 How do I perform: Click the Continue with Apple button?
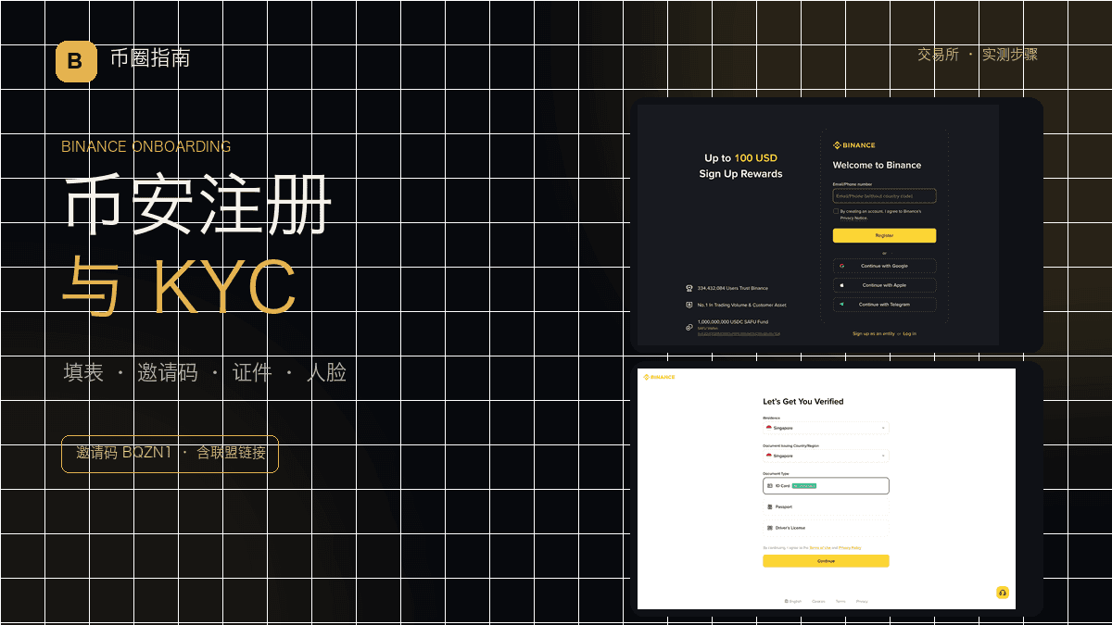[x=884, y=285]
